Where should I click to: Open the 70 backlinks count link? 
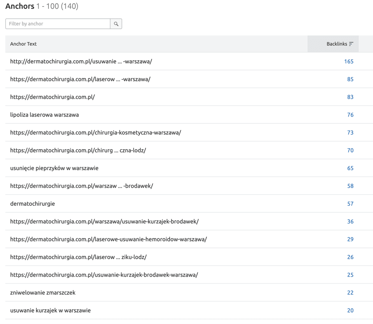click(x=350, y=150)
